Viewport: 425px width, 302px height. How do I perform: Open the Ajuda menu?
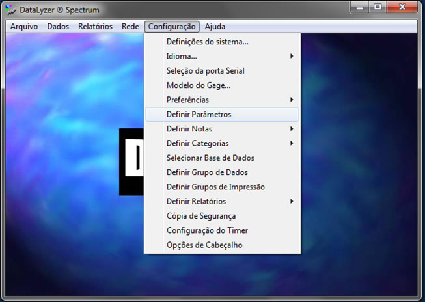(215, 27)
